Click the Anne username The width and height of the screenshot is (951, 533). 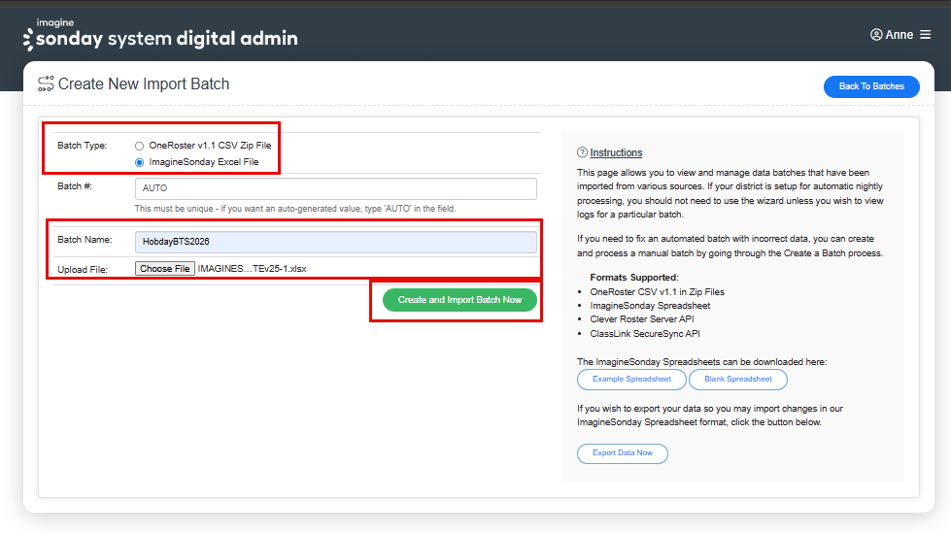[899, 35]
